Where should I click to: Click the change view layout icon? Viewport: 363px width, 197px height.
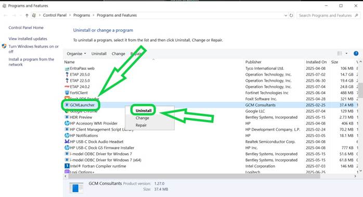pyautogui.click(x=340, y=54)
